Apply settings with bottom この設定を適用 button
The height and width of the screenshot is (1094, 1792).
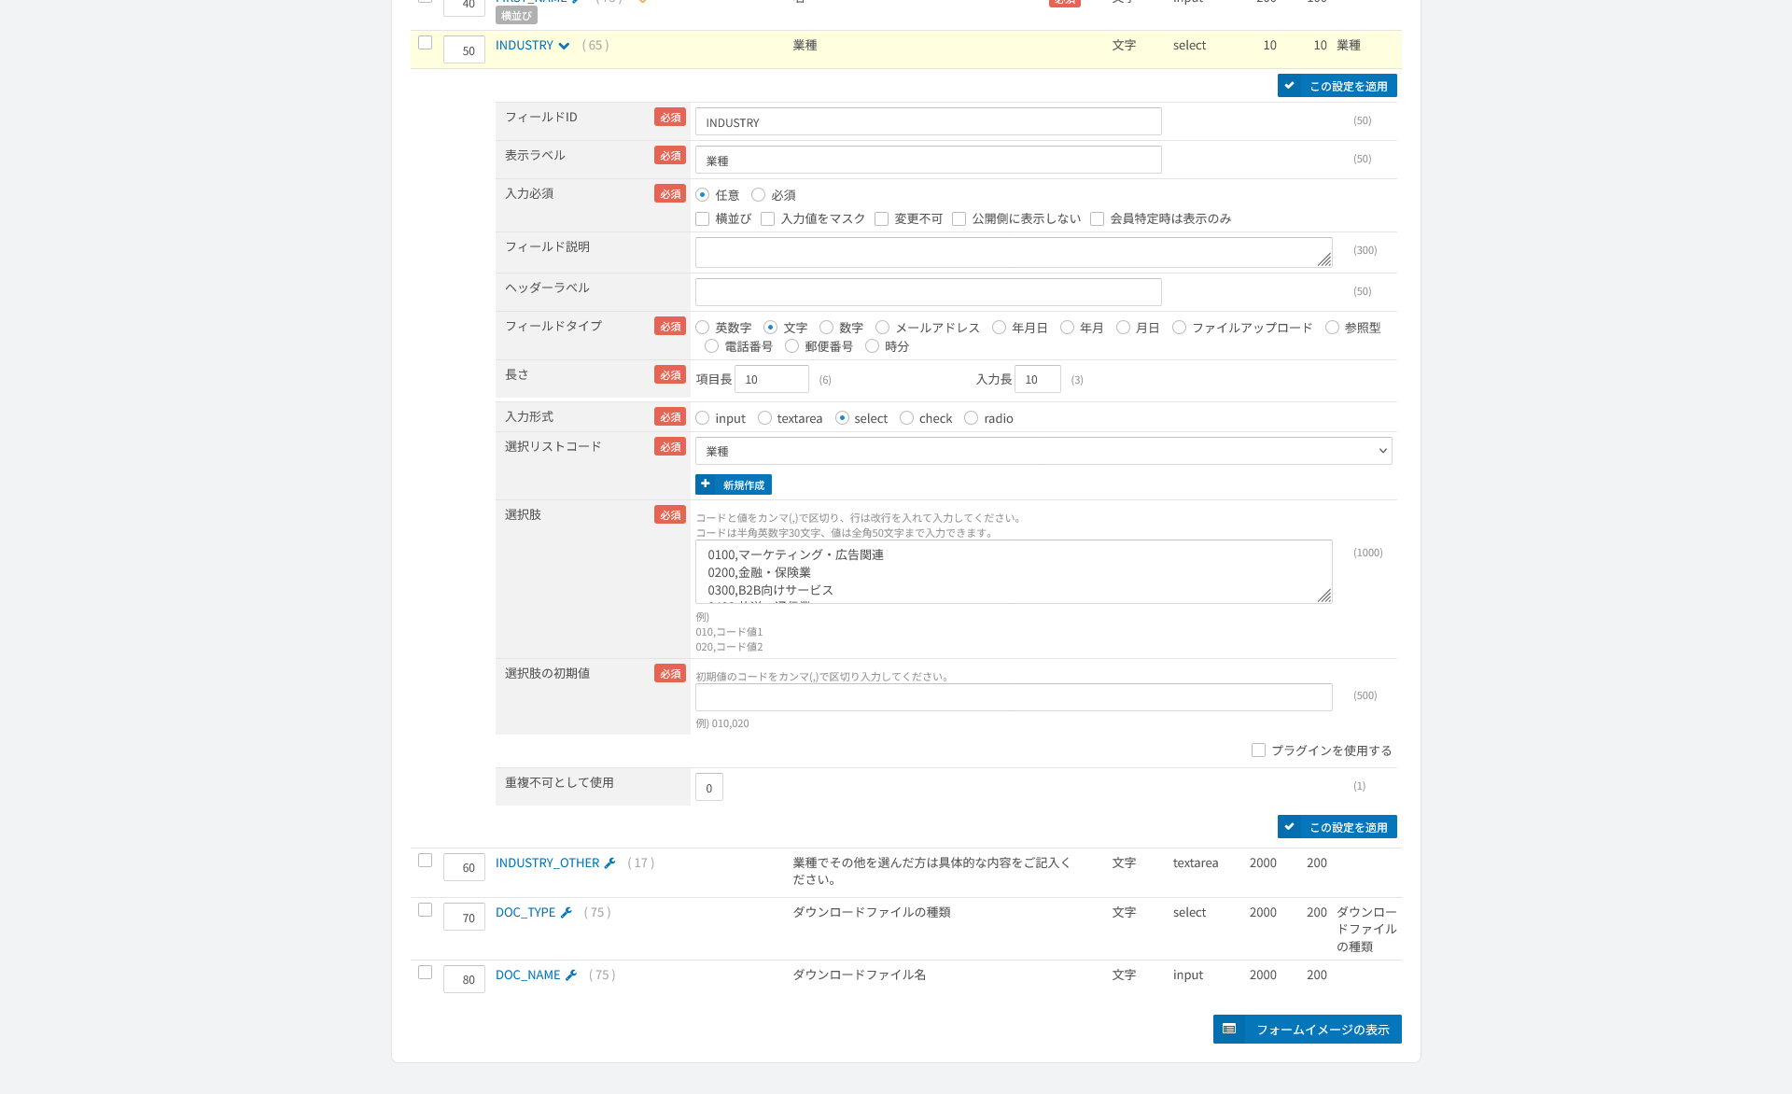[1337, 827]
